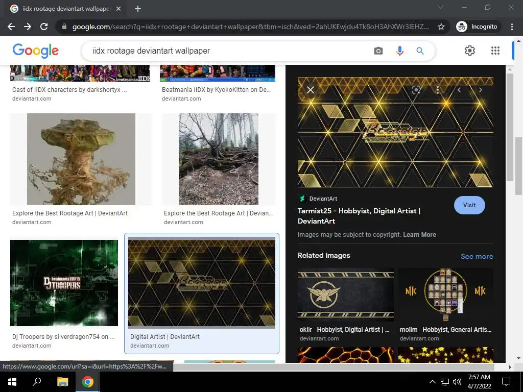The height and width of the screenshot is (392, 523).
Task: Open the volume tray icon
Action: pos(457,382)
